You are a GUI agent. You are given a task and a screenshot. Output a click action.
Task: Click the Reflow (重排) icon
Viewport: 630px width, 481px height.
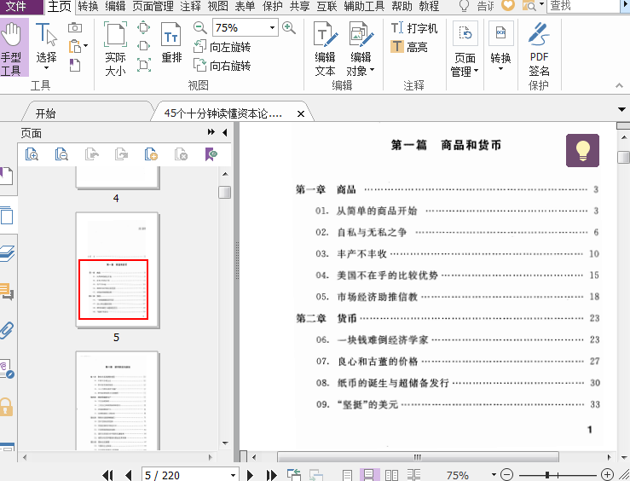pos(171,43)
